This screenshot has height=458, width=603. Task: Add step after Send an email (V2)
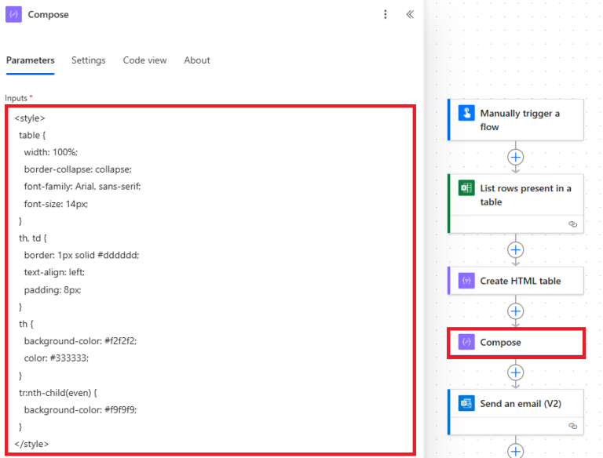(x=516, y=451)
